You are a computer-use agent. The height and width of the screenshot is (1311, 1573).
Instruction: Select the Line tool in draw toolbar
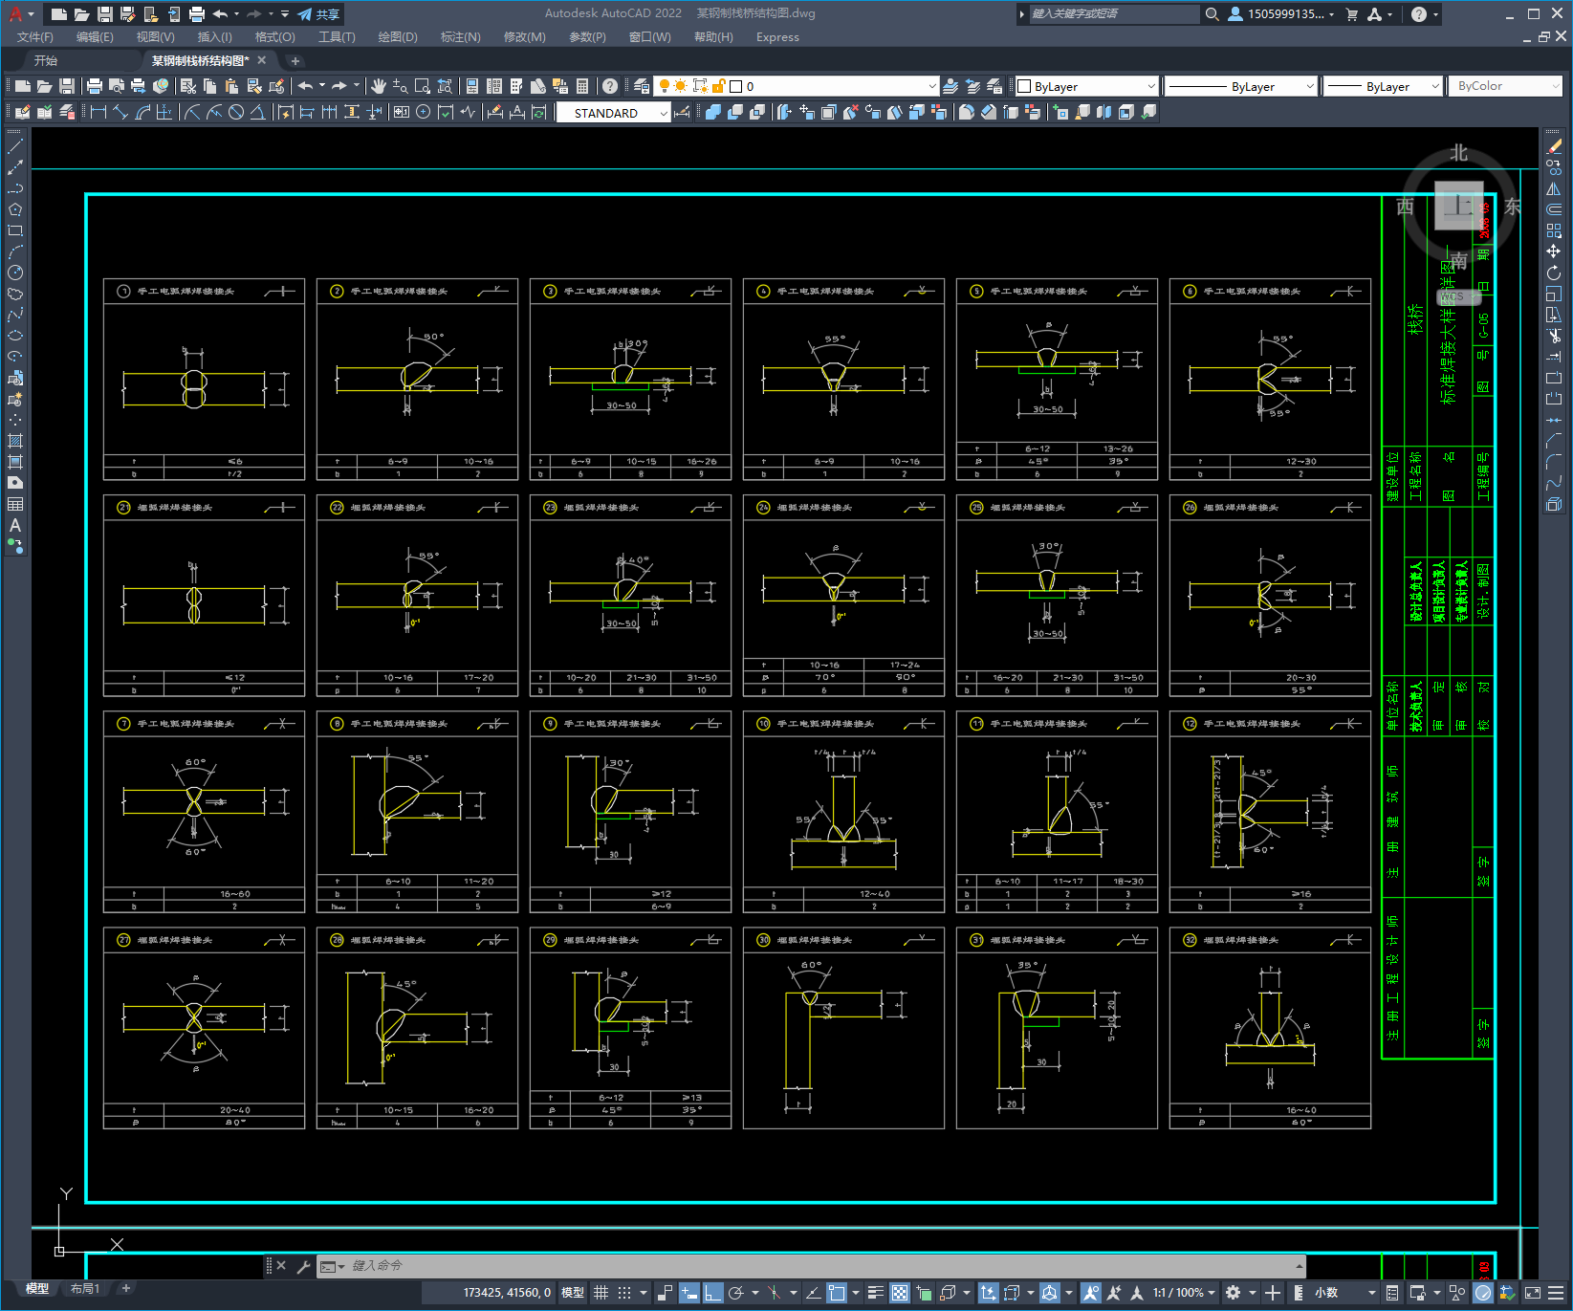(15, 146)
